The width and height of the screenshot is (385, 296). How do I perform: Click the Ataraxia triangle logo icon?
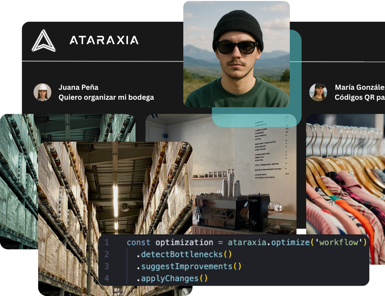(43, 41)
